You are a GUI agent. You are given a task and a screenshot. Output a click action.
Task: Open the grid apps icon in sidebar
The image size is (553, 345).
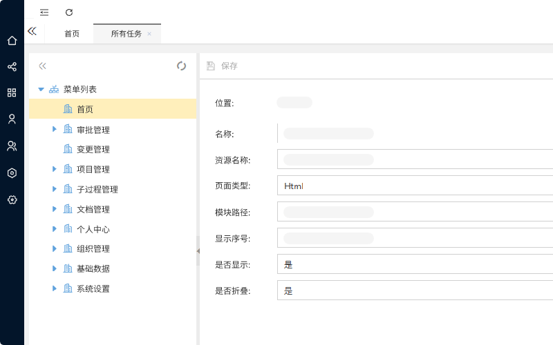tap(12, 92)
